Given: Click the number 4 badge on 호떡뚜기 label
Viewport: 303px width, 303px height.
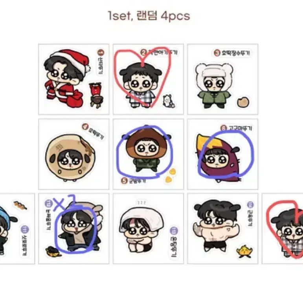Looking at the screenshot, I should pyautogui.click(x=85, y=127).
